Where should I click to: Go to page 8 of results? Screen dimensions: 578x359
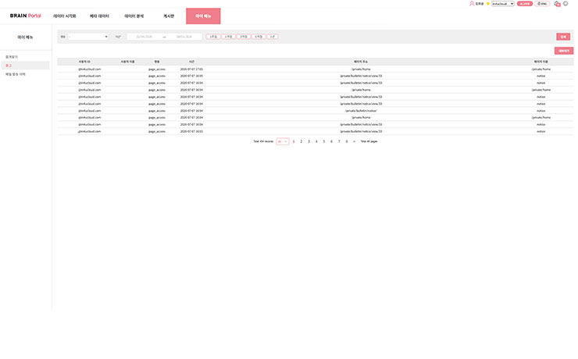tap(347, 142)
